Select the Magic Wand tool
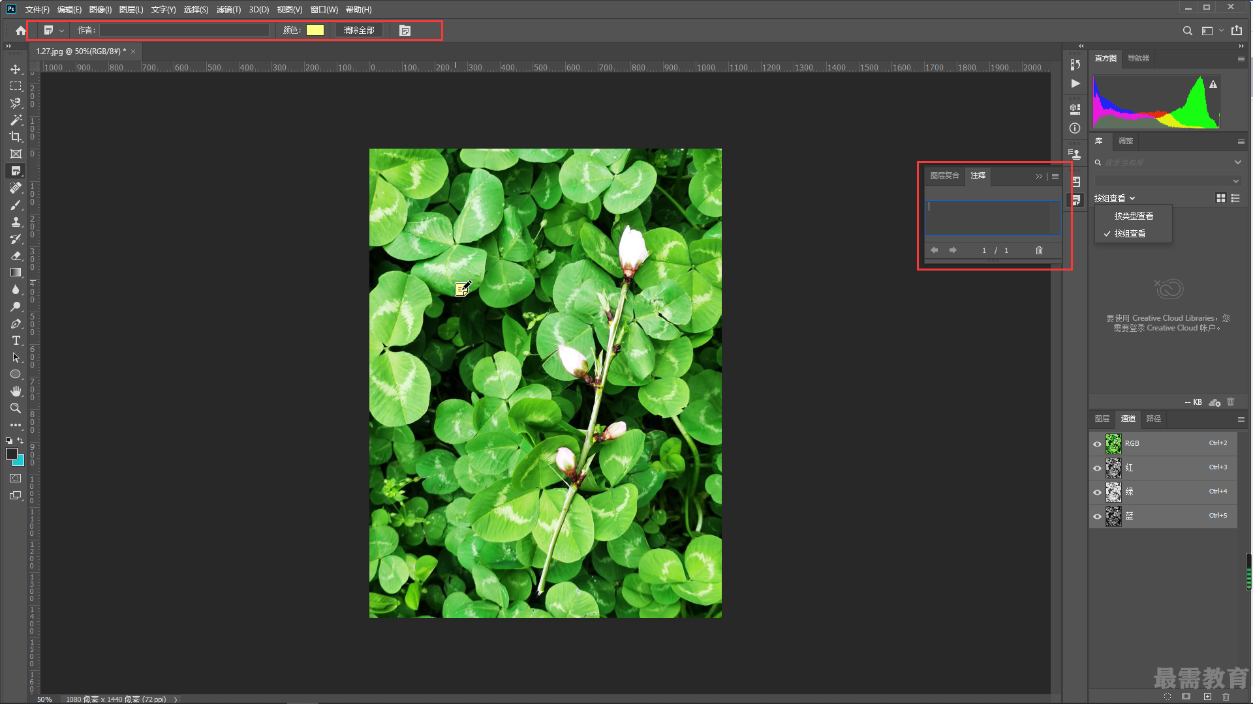 pyautogui.click(x=16, y=120)
